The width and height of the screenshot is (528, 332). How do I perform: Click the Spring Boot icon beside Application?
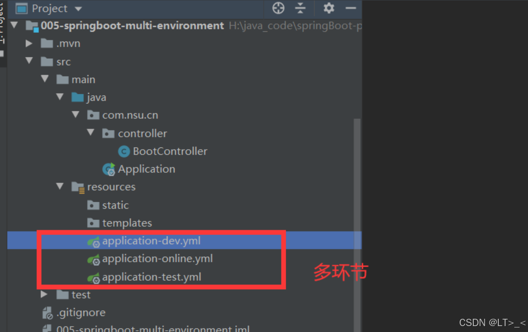pos(108,169)
